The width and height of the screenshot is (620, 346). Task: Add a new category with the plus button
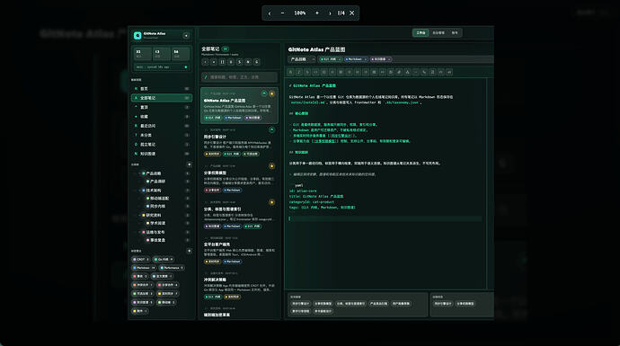click(189, 164)
